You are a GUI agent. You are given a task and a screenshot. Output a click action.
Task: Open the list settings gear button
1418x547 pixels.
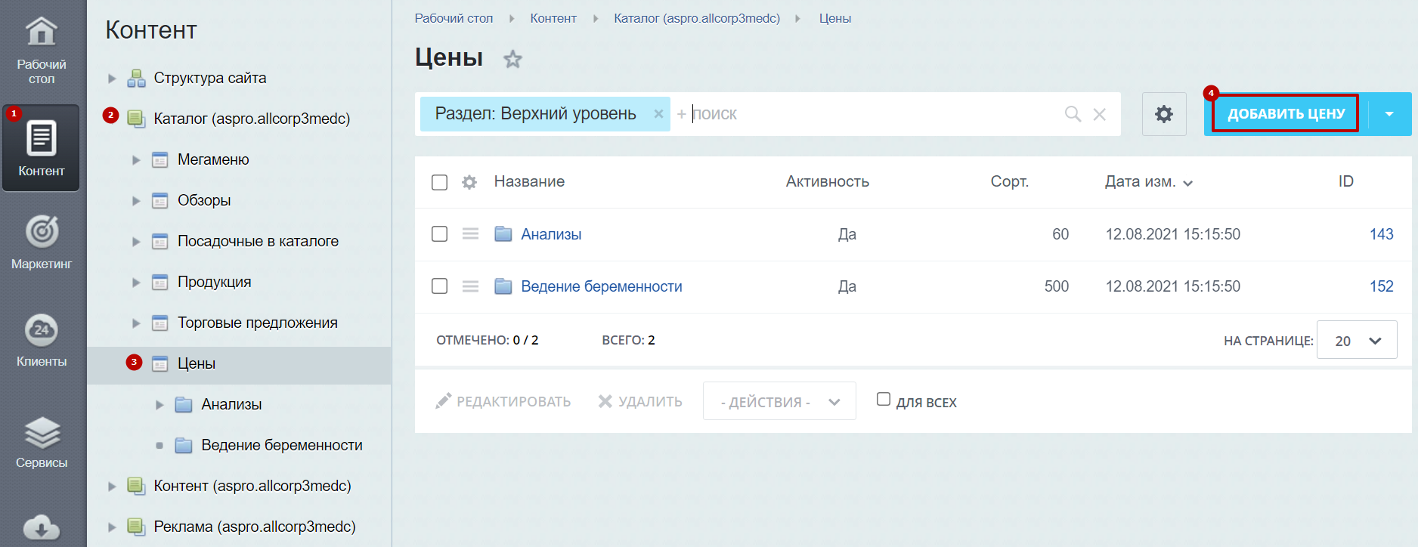[x=1164, y=114]
